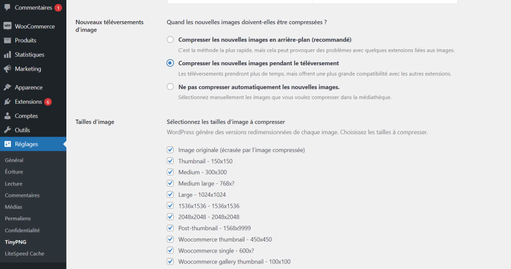
Task: Click the Marketing megaphone icon
Action: tap(7, 69)
